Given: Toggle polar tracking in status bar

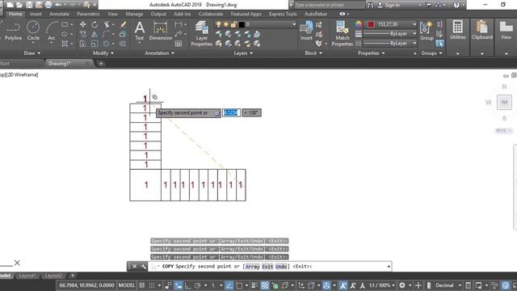Looking at the screenshot, I should click(197, 285).
